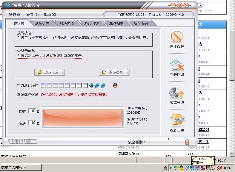Click the taskbar clock showing 10:47
This screenshot has height=172, width=235.
click(x=228, y=168)
